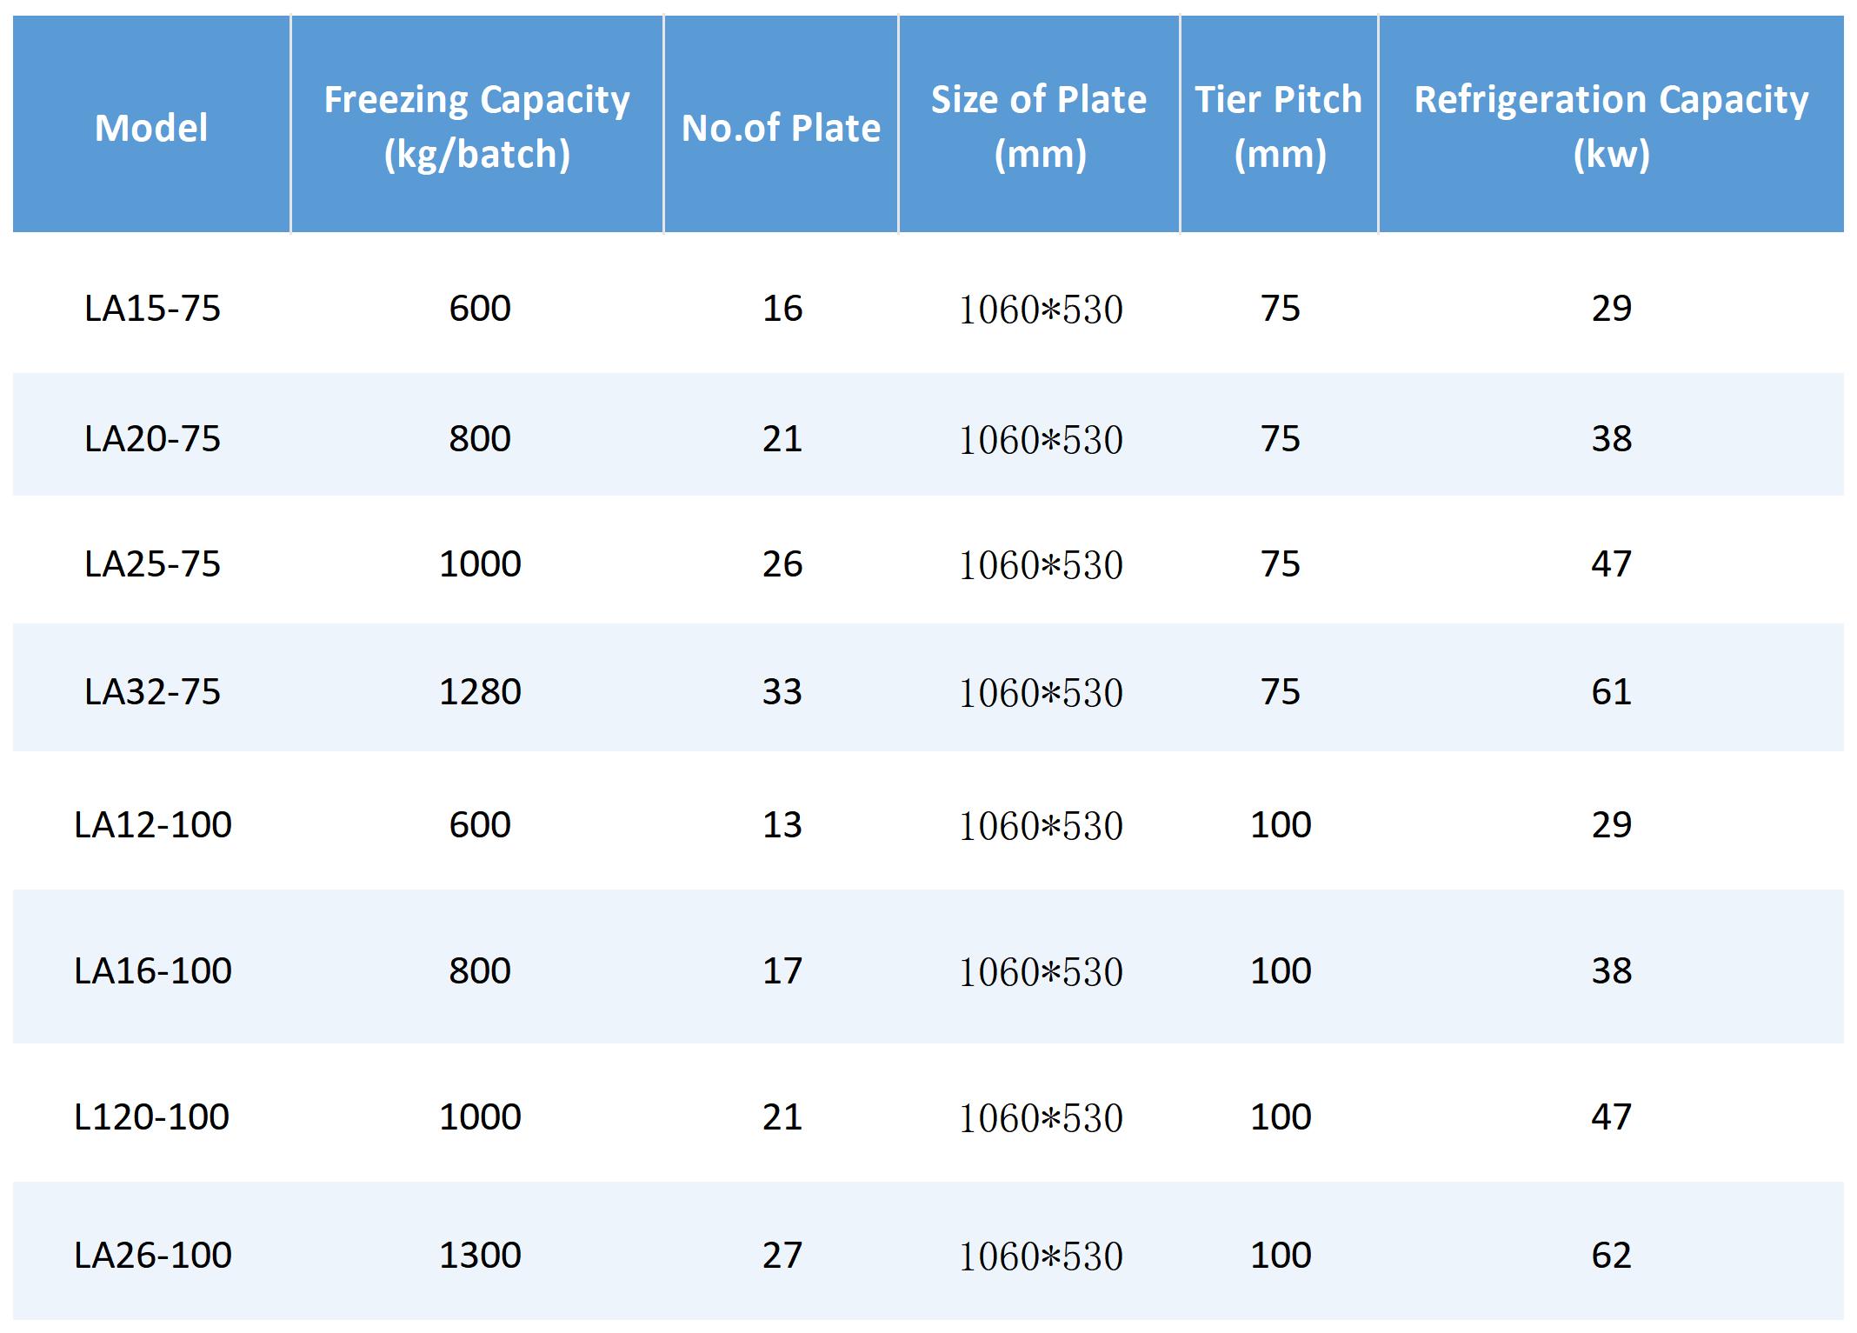Select the LA20-75 model cell
This screenshot has height=1333, width=1857.
coord(152,439)
